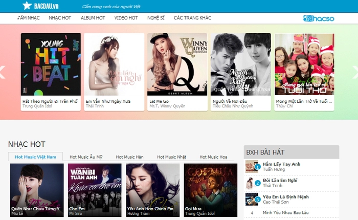Open the Nhacso logo link
Viewport: 358px width, 220px height.
[319, 18]
